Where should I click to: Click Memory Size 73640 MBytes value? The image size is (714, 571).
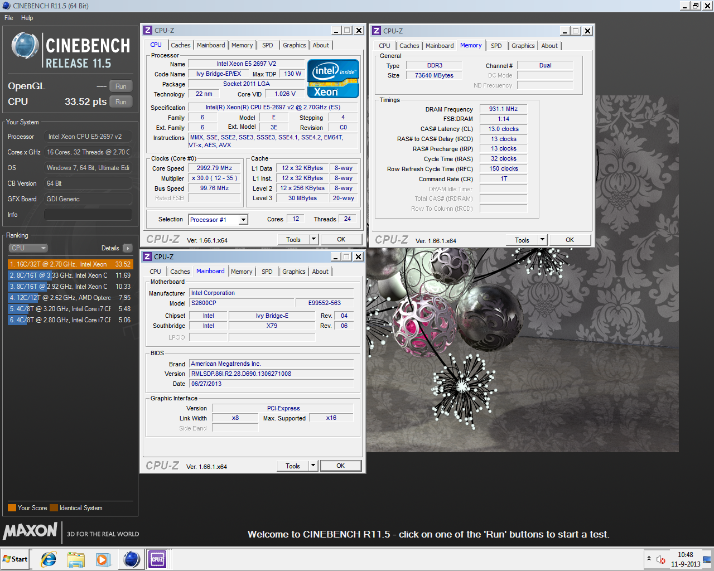tap(434, 76)
